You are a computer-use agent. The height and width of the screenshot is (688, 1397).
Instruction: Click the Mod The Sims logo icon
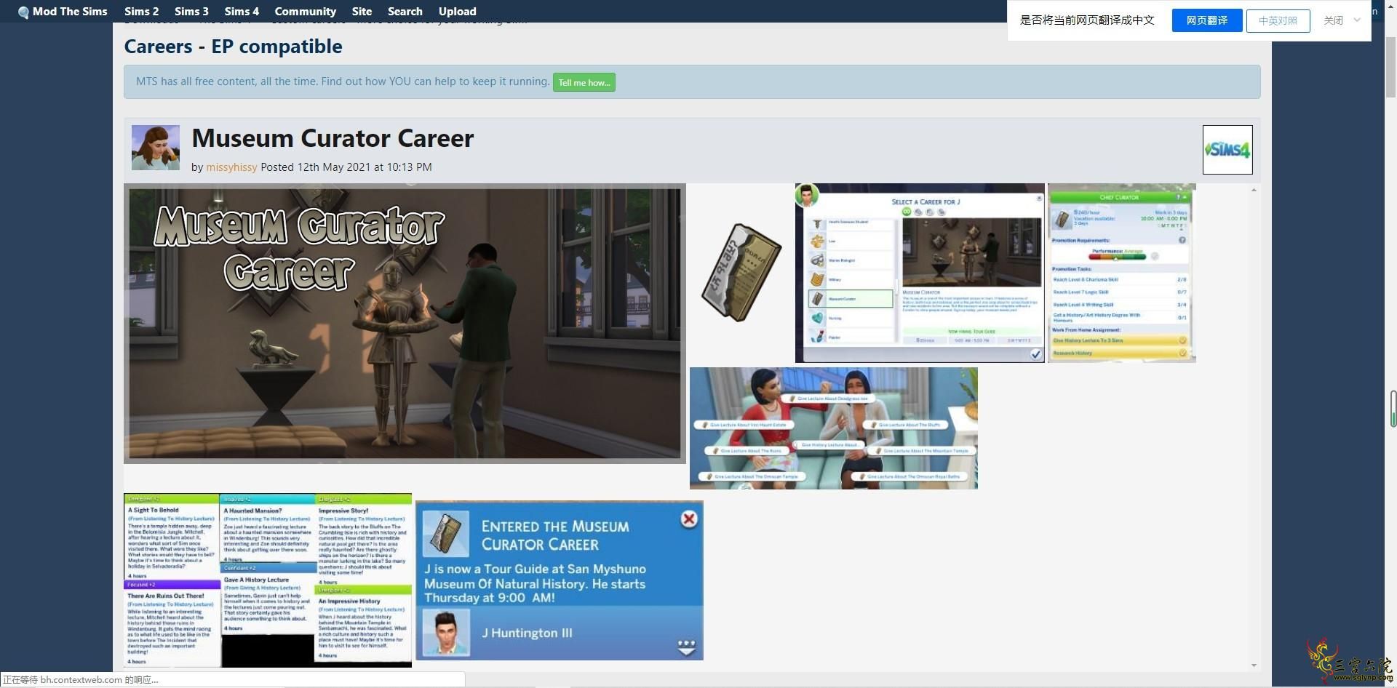[23, 12]
